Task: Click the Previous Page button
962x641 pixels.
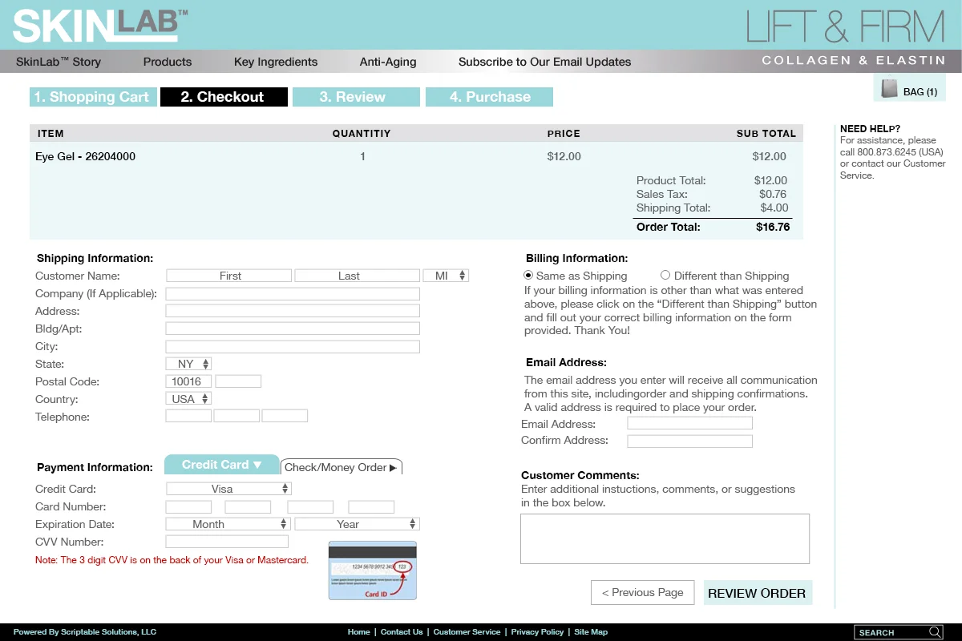Action: tap(642, 592)
